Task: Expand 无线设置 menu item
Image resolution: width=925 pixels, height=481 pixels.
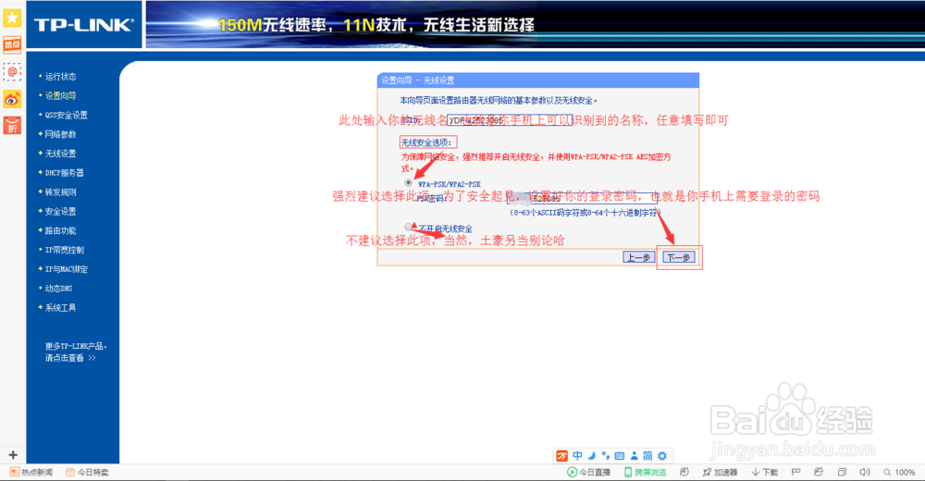Action: (x=60, y=154)
